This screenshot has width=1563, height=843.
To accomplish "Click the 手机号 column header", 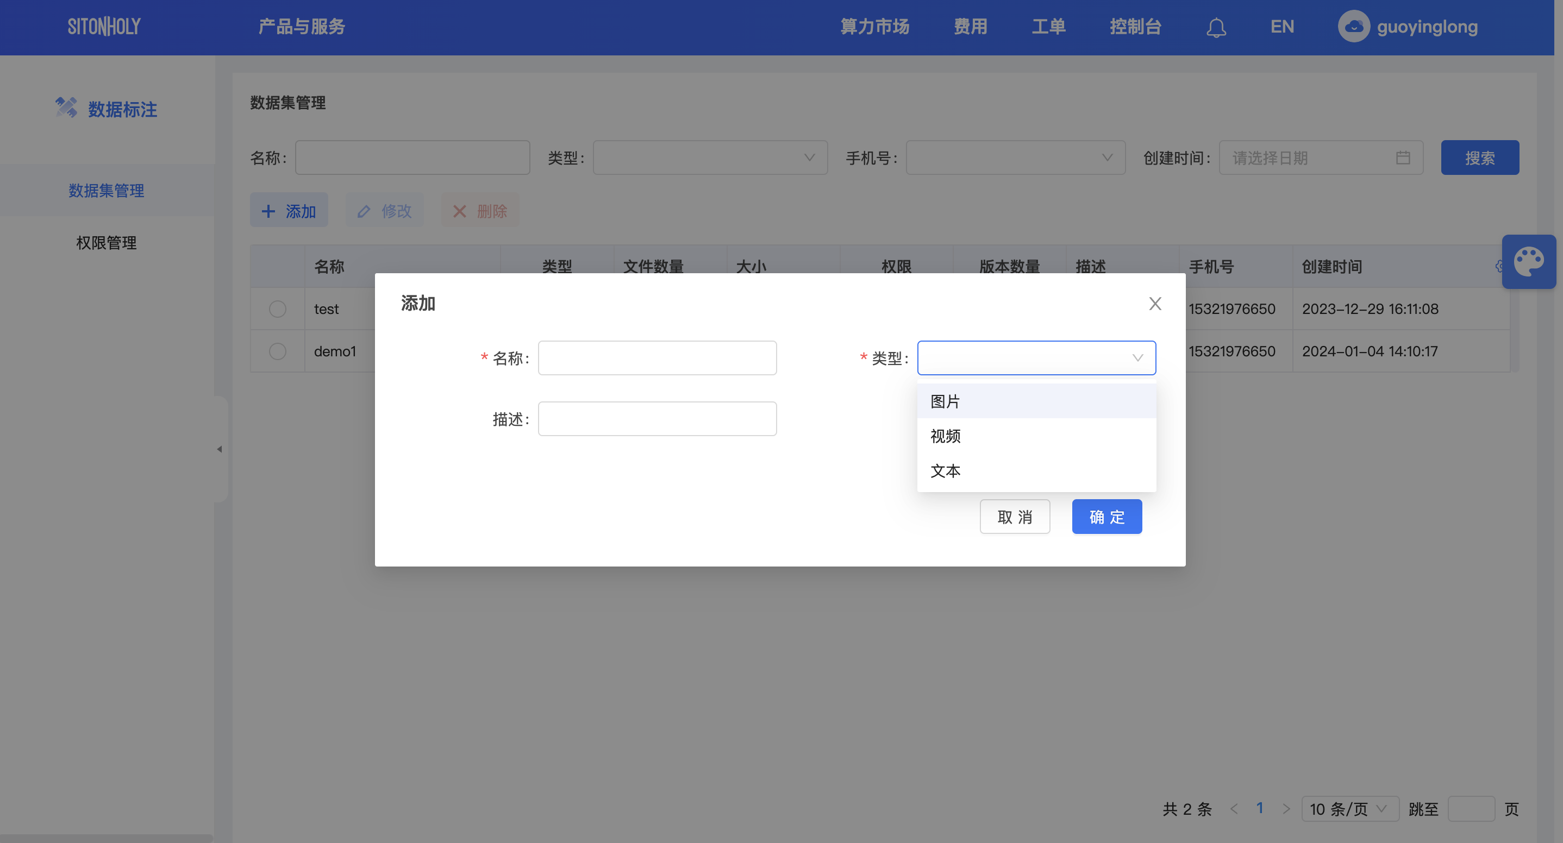I will tap(1211, 266).
